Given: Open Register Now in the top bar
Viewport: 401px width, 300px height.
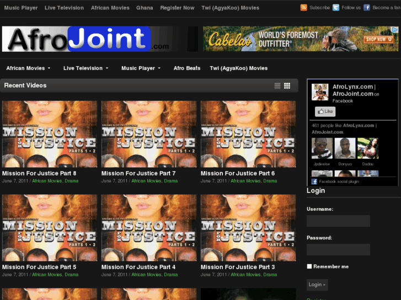Looking at the screenshot, I should pos(177,8).
